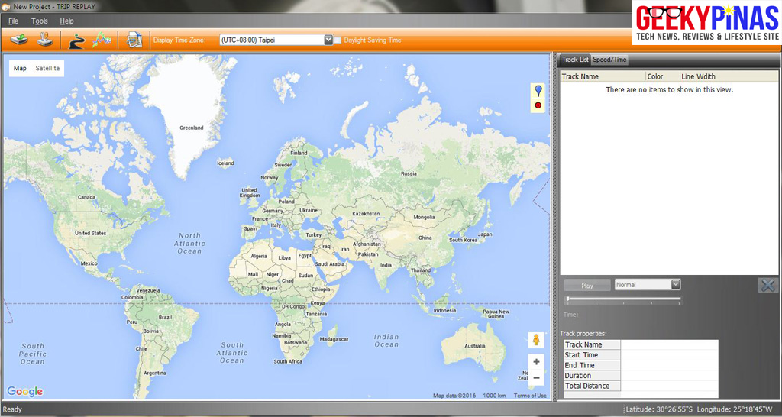Open the speed graph chart icon

tap(102, 40)
